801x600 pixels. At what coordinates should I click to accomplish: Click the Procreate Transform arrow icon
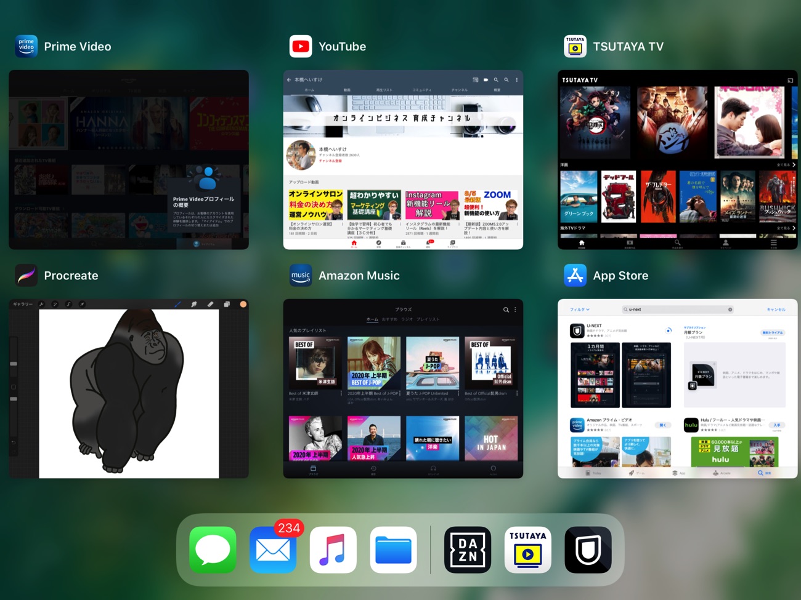tap(82, 304)
